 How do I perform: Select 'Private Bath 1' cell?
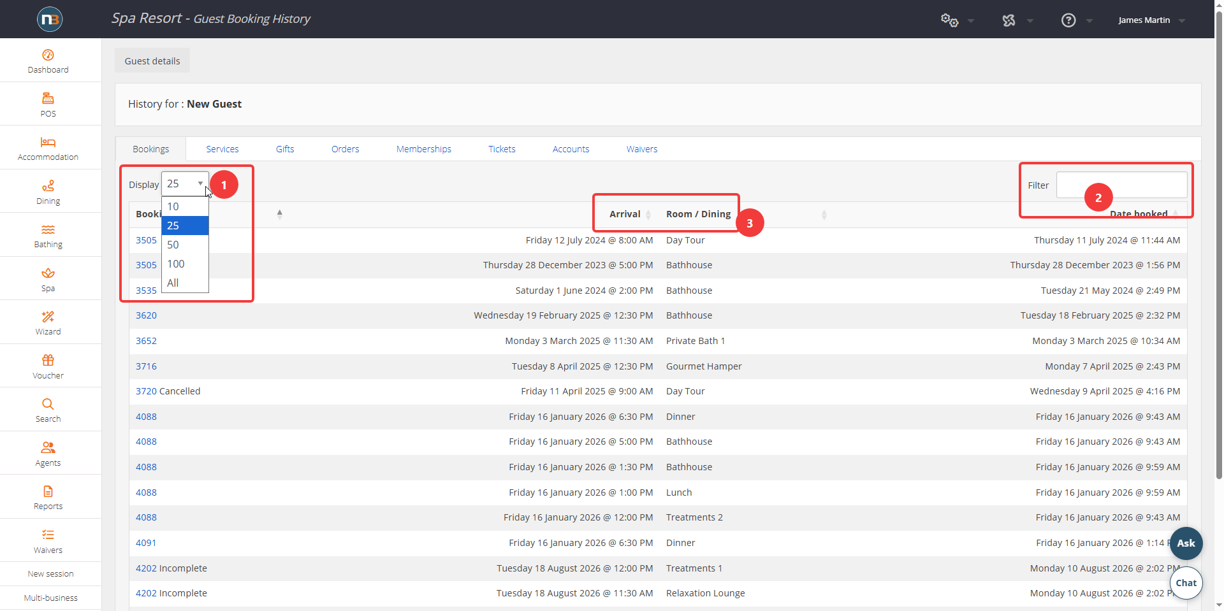(696, 341)
